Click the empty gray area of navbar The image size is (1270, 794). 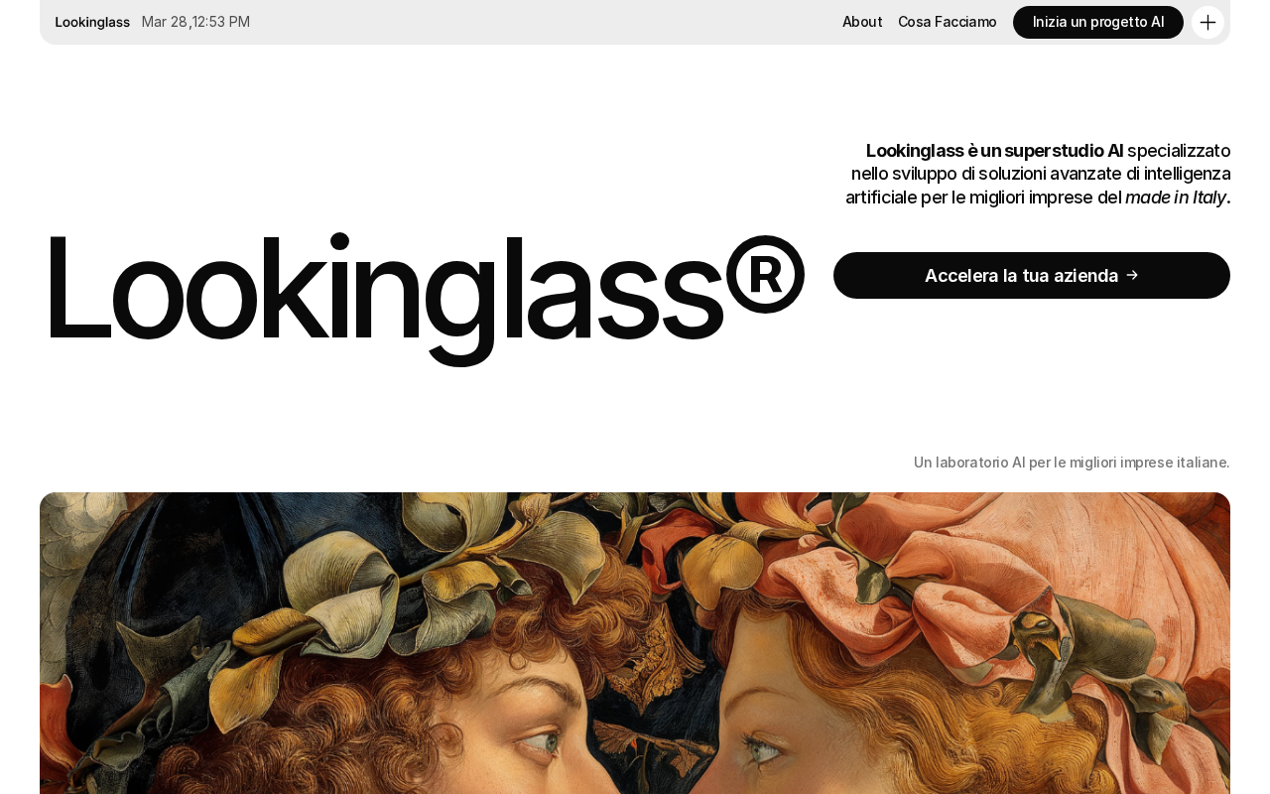coord(546,22)
